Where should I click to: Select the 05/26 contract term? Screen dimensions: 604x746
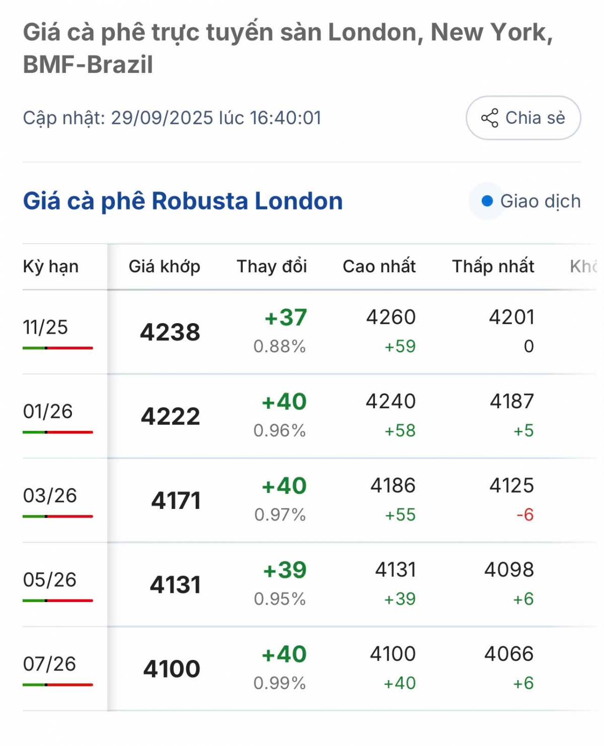[x=50, y=579]
